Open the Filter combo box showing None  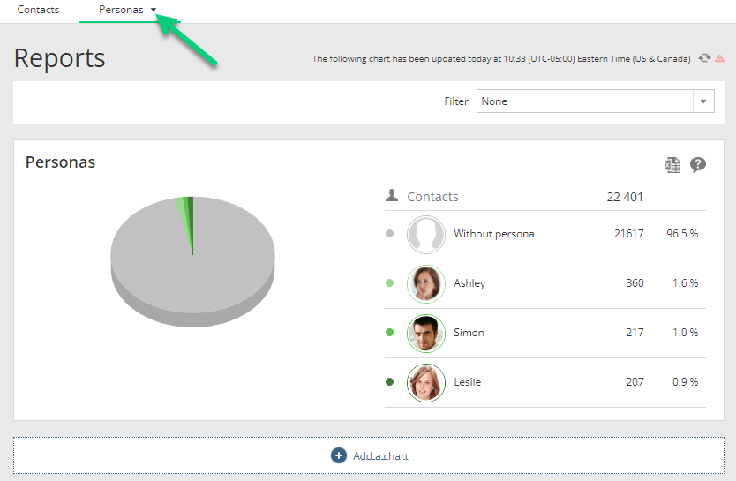point(595,101)
